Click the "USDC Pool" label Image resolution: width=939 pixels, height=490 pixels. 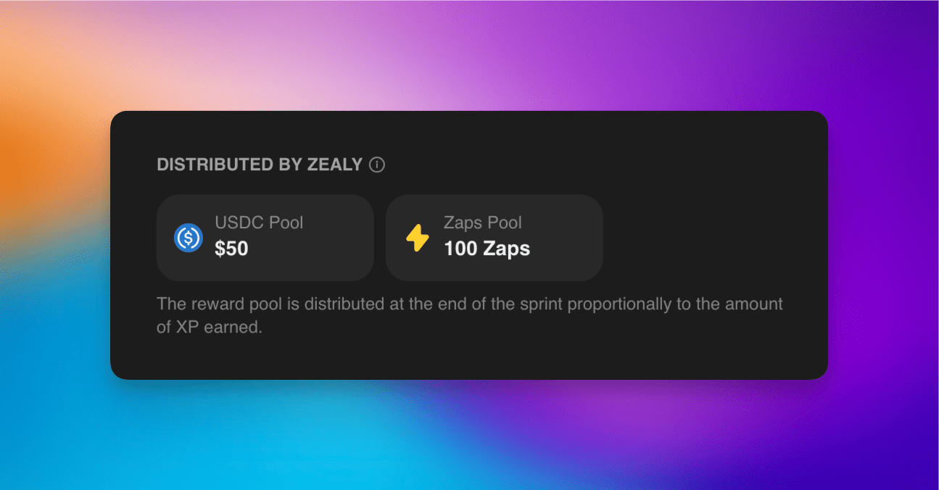(259, 223)
